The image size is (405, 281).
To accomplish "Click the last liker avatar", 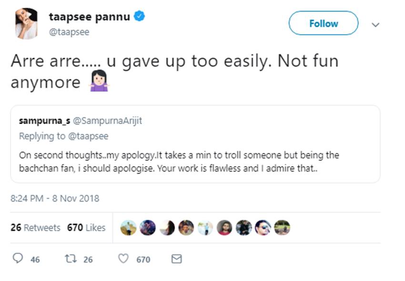I will (x=282, y=228).
